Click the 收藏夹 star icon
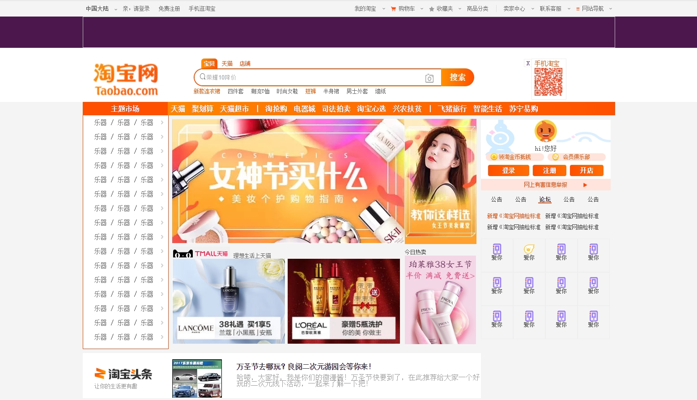Viewport: 697px width, 400px height. pyautogui.click(x=432, y=9)
